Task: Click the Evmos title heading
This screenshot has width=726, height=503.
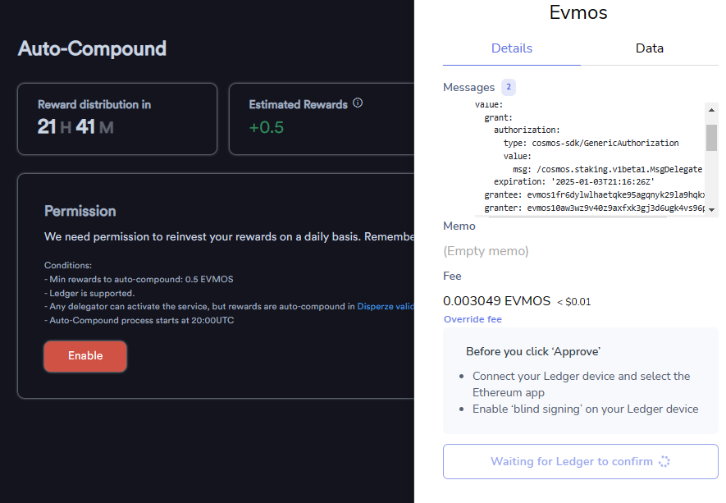Action: [x=578, y=12]
